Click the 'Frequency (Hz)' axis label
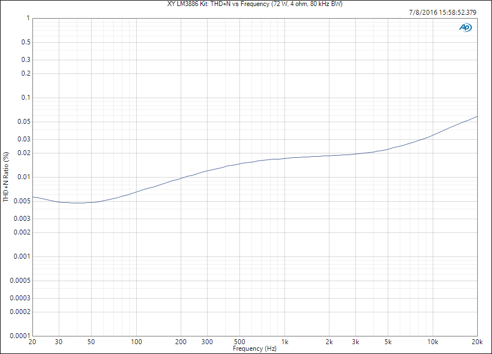 coord(254,349)
